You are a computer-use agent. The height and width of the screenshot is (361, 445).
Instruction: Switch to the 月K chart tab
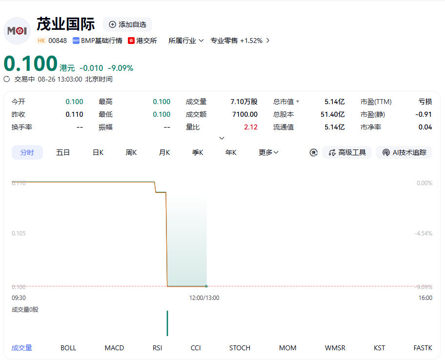pos(164,152)
